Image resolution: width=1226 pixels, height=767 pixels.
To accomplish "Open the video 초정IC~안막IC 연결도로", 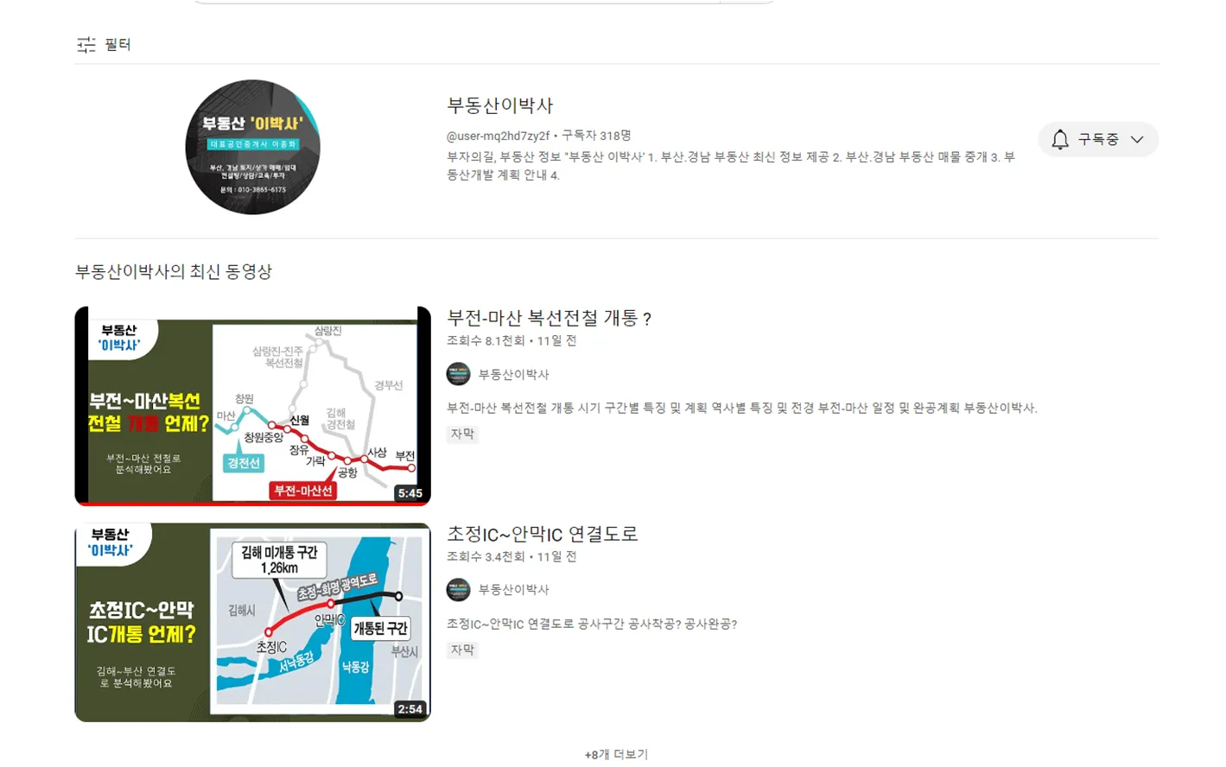I will [x=542, y=534].
